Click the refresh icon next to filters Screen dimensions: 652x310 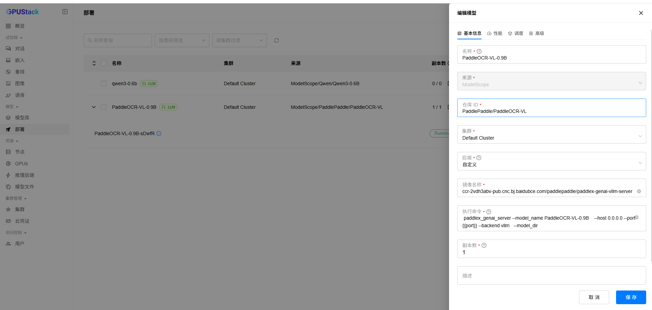click(x=277, y=40)
